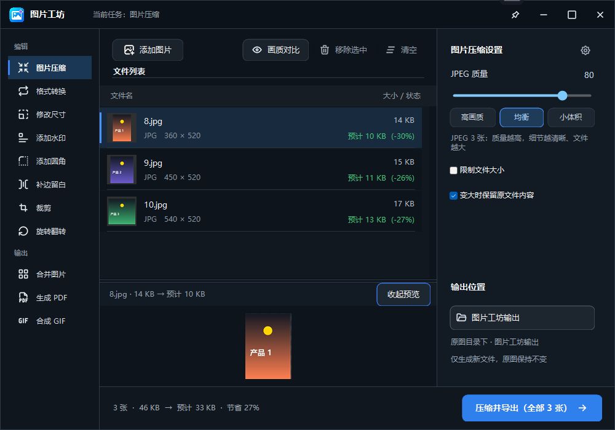Click the 添加图片 button
This screenshot has height=430, width=615.
coord(148,50)
